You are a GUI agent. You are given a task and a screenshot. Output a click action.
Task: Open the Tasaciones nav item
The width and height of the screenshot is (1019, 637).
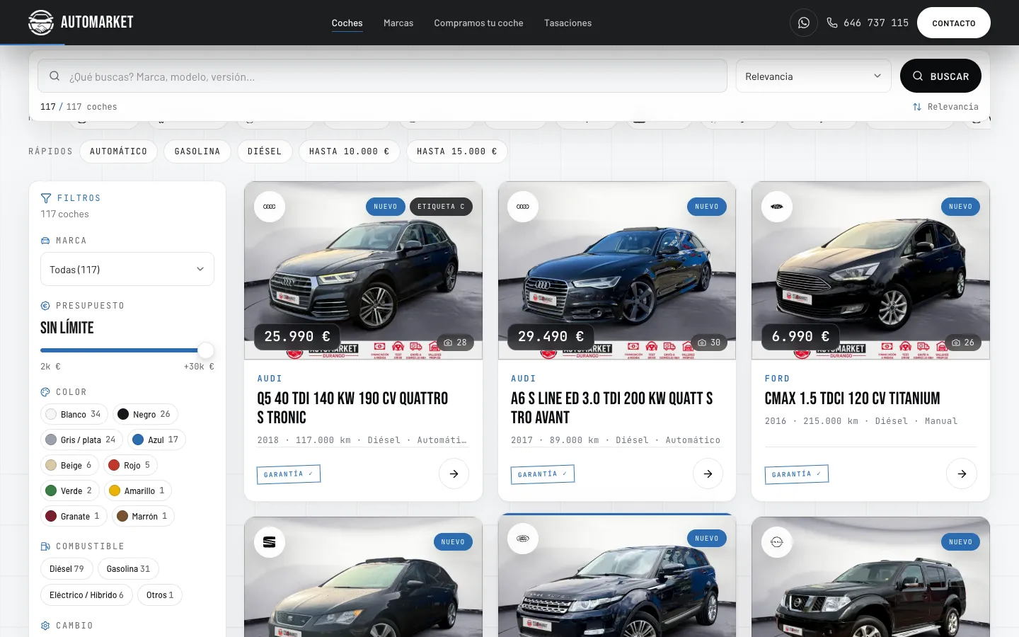pyautogui.click(x=568, y=23)
